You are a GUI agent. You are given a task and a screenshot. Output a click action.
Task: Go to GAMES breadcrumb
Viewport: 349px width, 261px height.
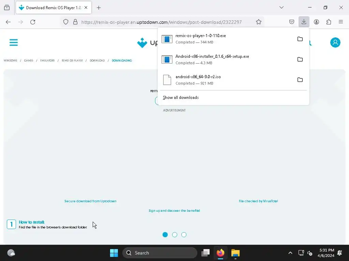(x=29, y=60)
